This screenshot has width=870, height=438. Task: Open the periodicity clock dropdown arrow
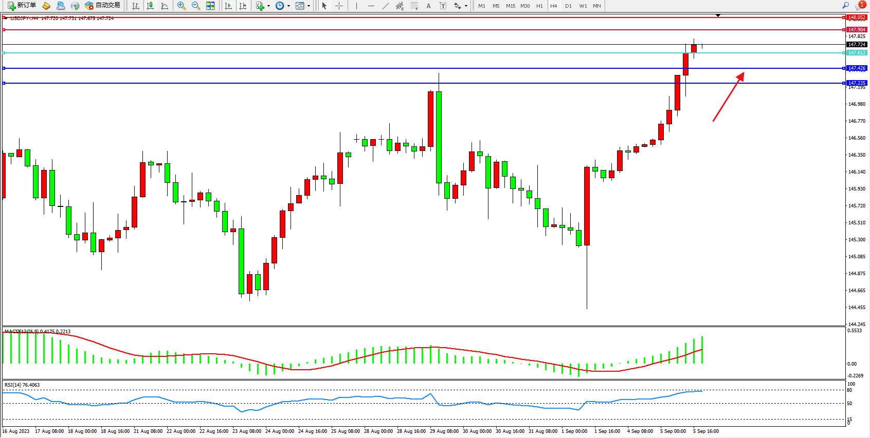(288, 6)
